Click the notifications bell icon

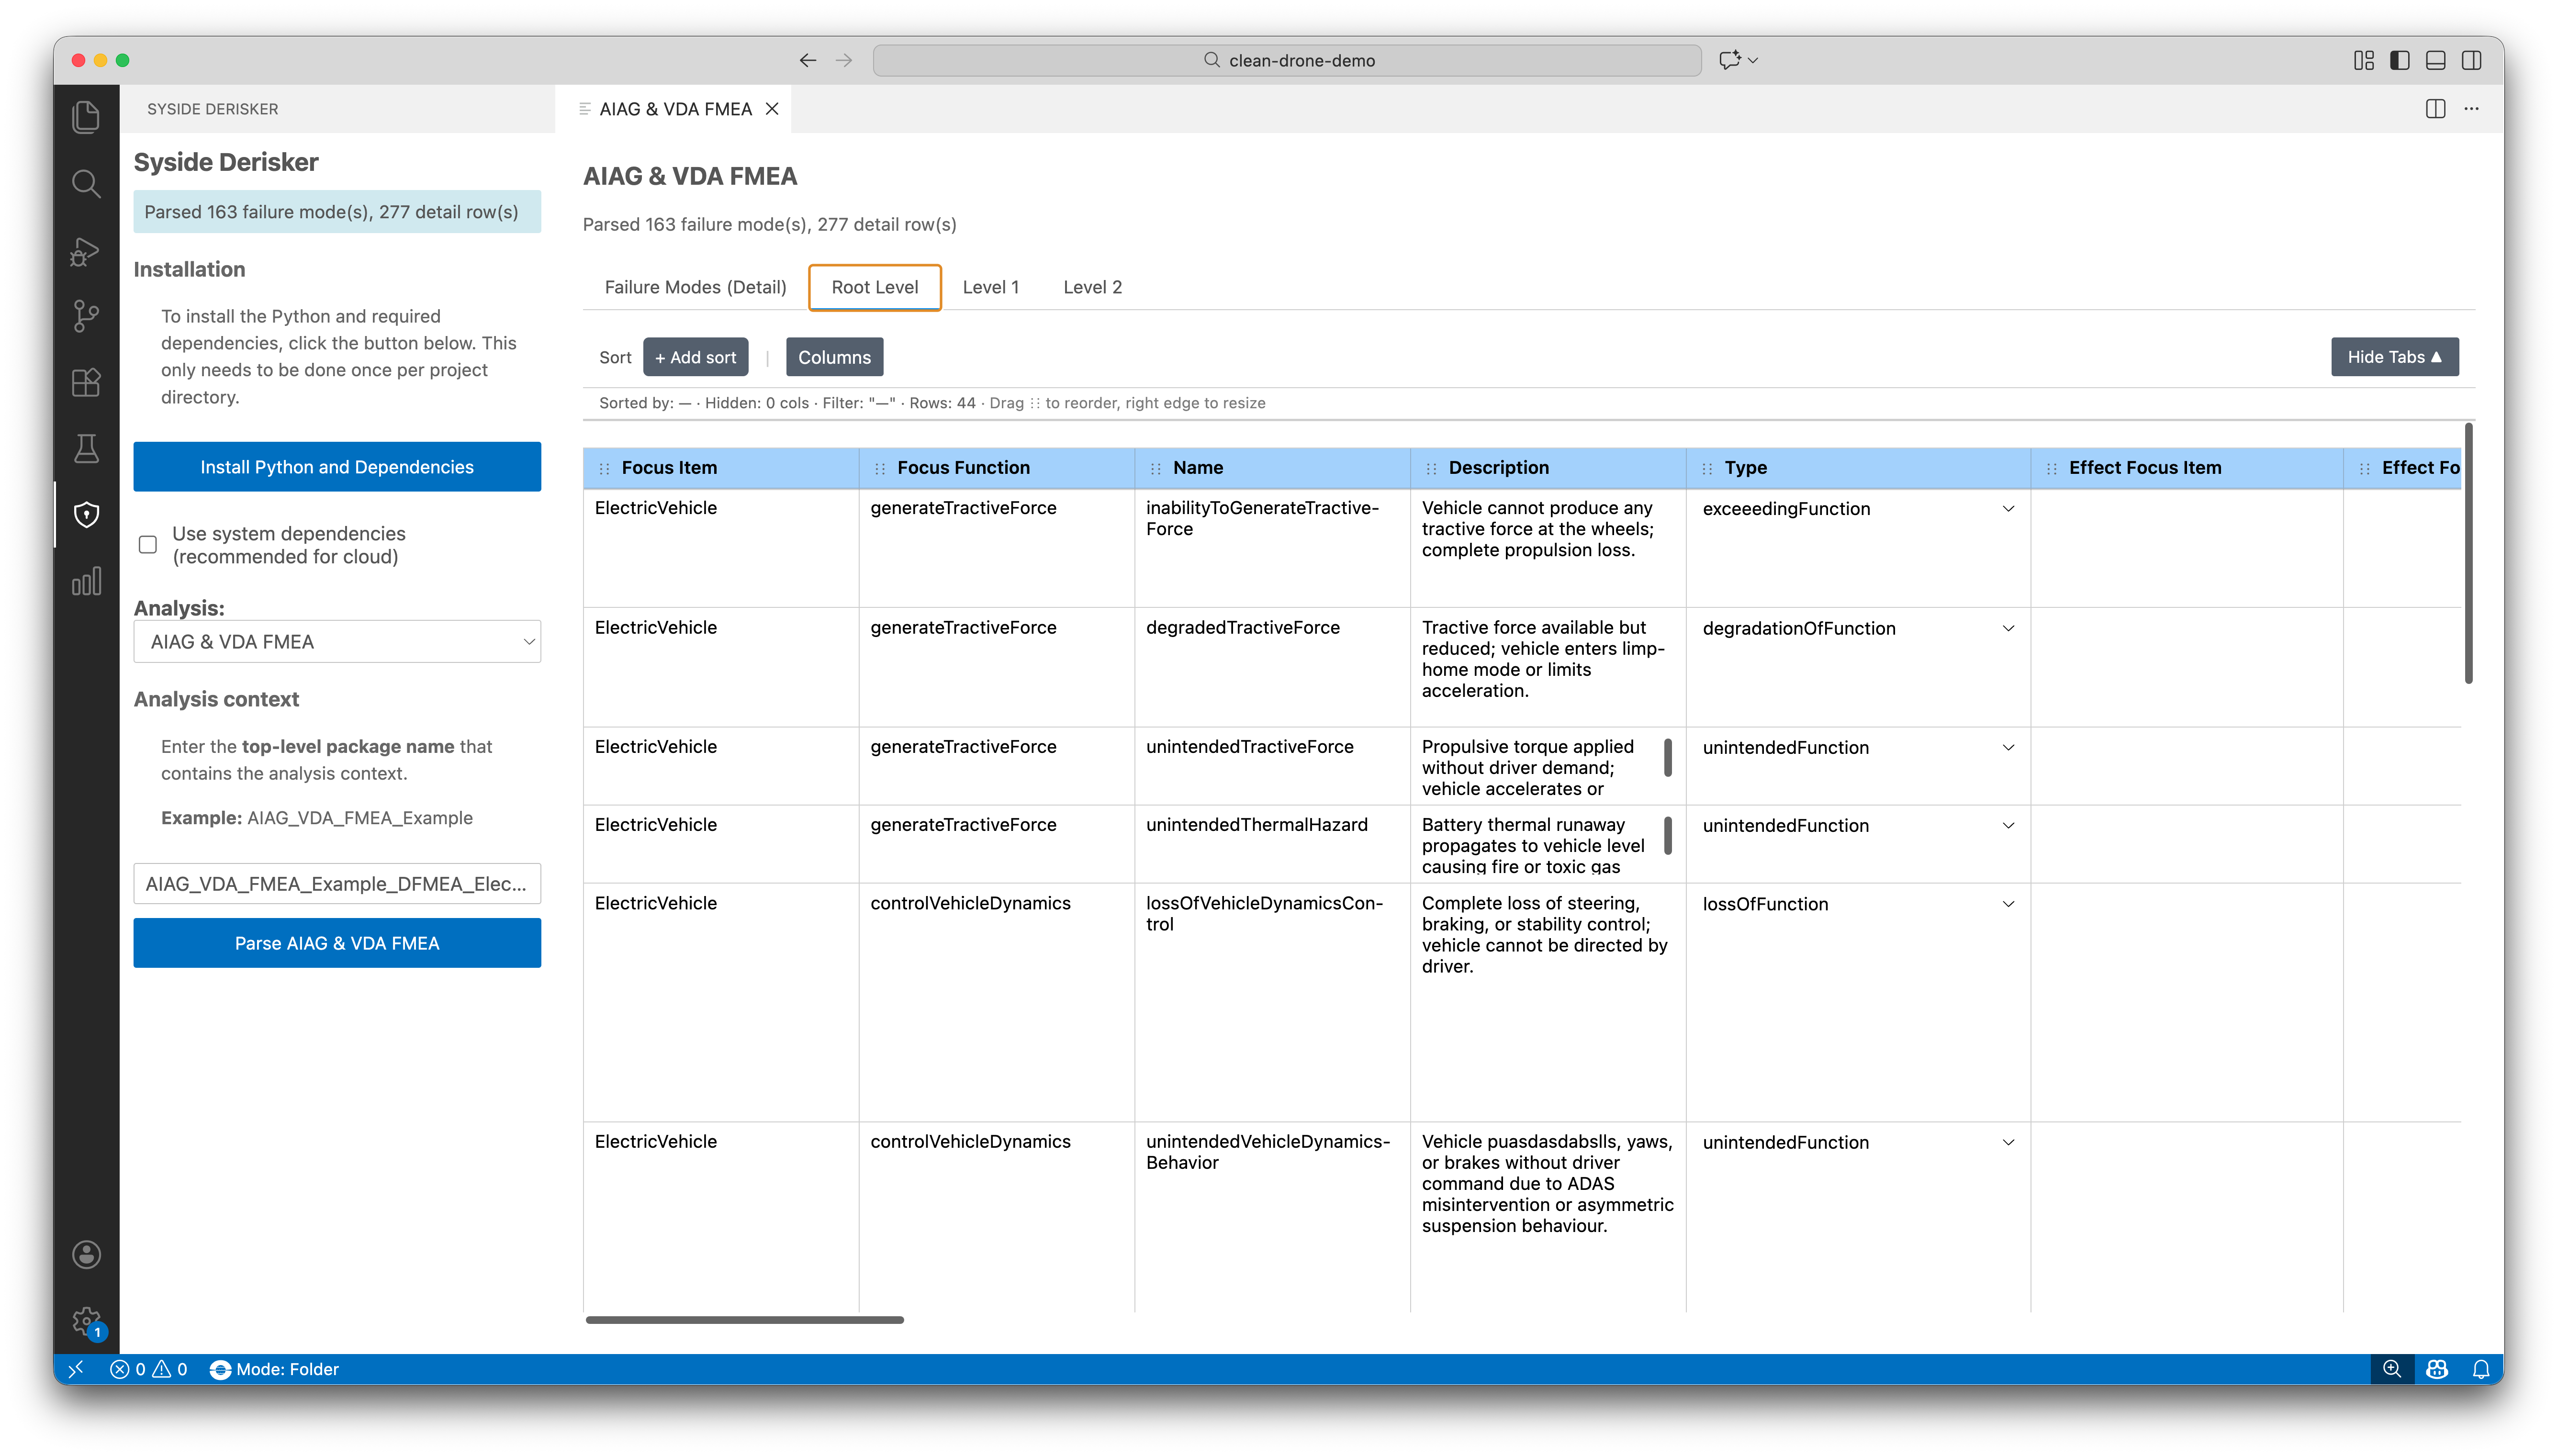point(2480,1369)
